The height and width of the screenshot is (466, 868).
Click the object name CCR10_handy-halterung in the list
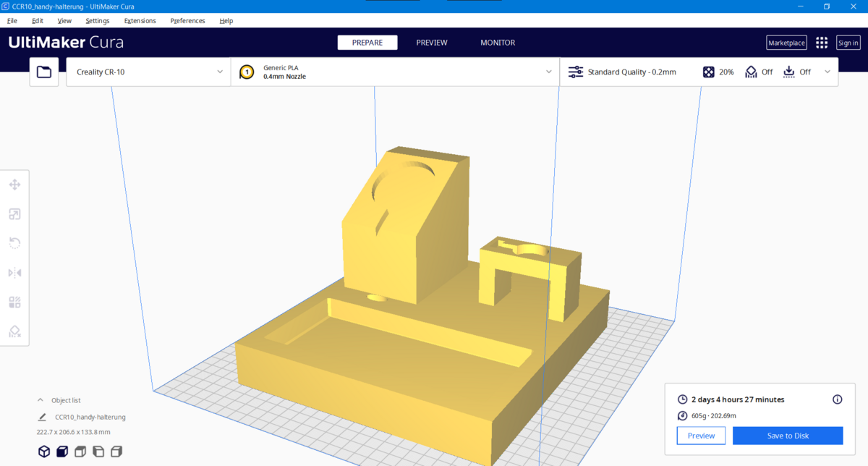coord(90,417)
